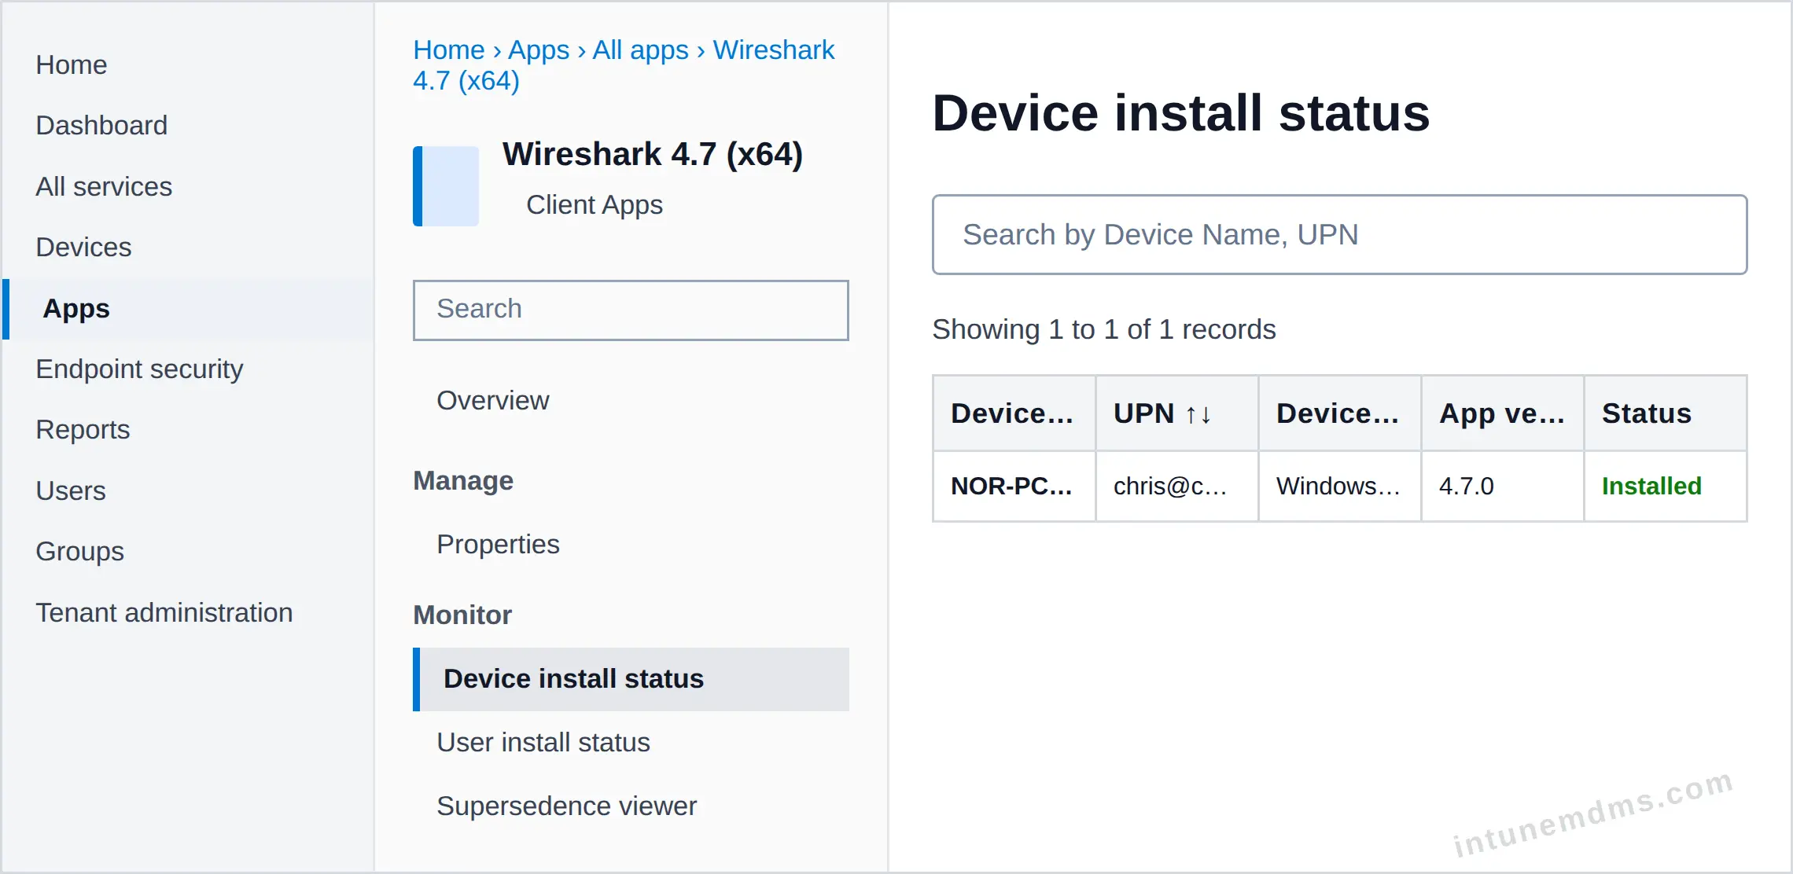Go to Users section

[x=71, y=490]
